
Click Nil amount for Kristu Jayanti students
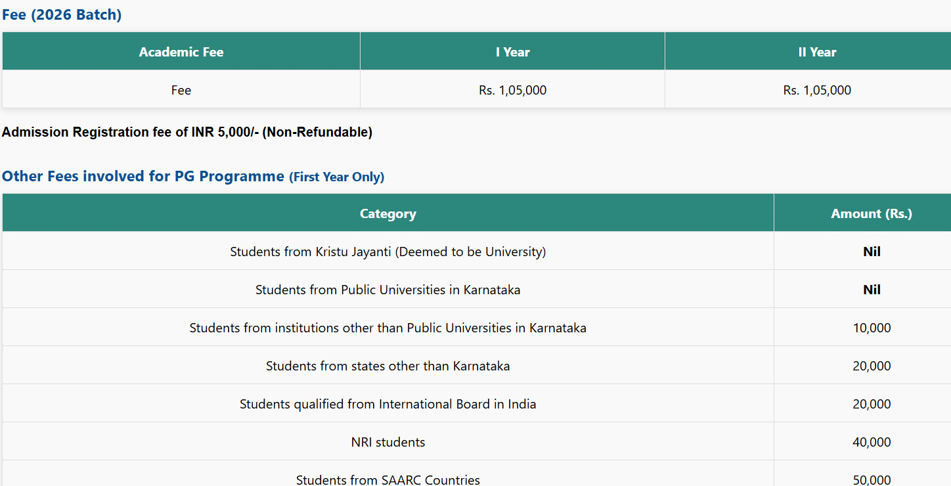click(872, 252)
